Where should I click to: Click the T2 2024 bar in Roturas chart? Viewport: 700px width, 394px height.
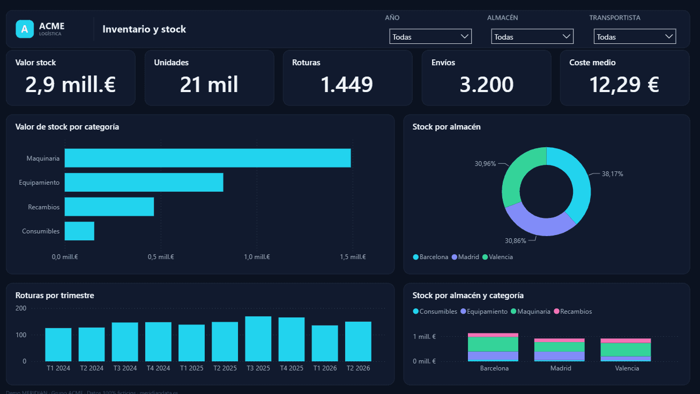pyautogui.click(x=92, y=344)
